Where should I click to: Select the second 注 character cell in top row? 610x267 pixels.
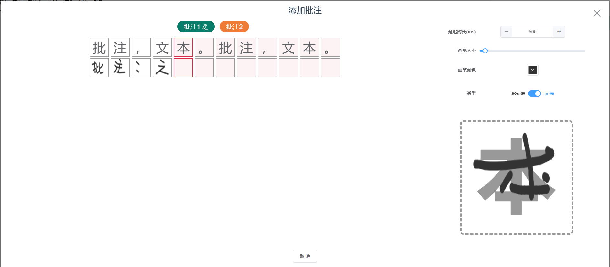pos(246,47)
